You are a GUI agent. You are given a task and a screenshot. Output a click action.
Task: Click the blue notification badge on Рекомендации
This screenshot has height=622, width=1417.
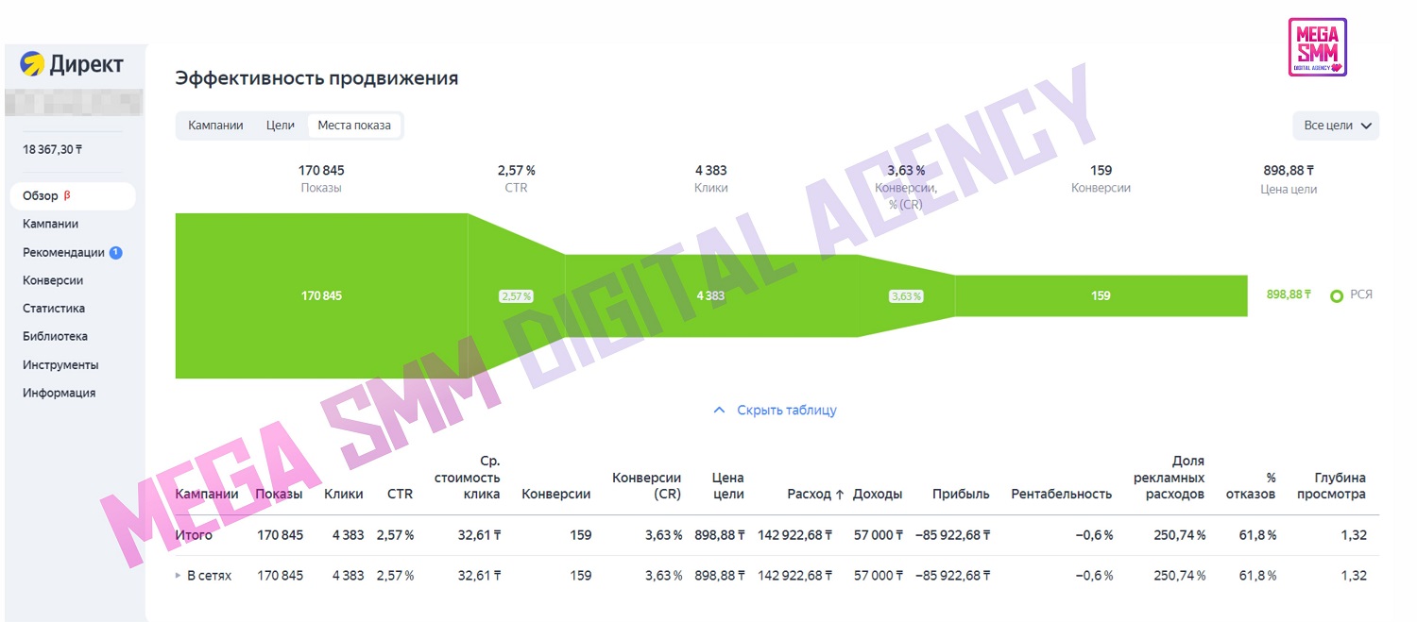(115, 252)
